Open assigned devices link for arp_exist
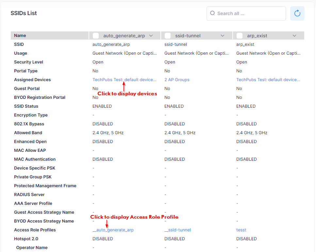This screenshot has height=252, width=316. [x=268, y=80]
